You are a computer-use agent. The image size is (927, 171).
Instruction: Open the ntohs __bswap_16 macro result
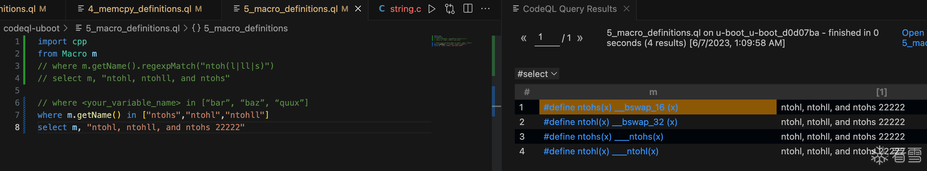tap(610, 107)
